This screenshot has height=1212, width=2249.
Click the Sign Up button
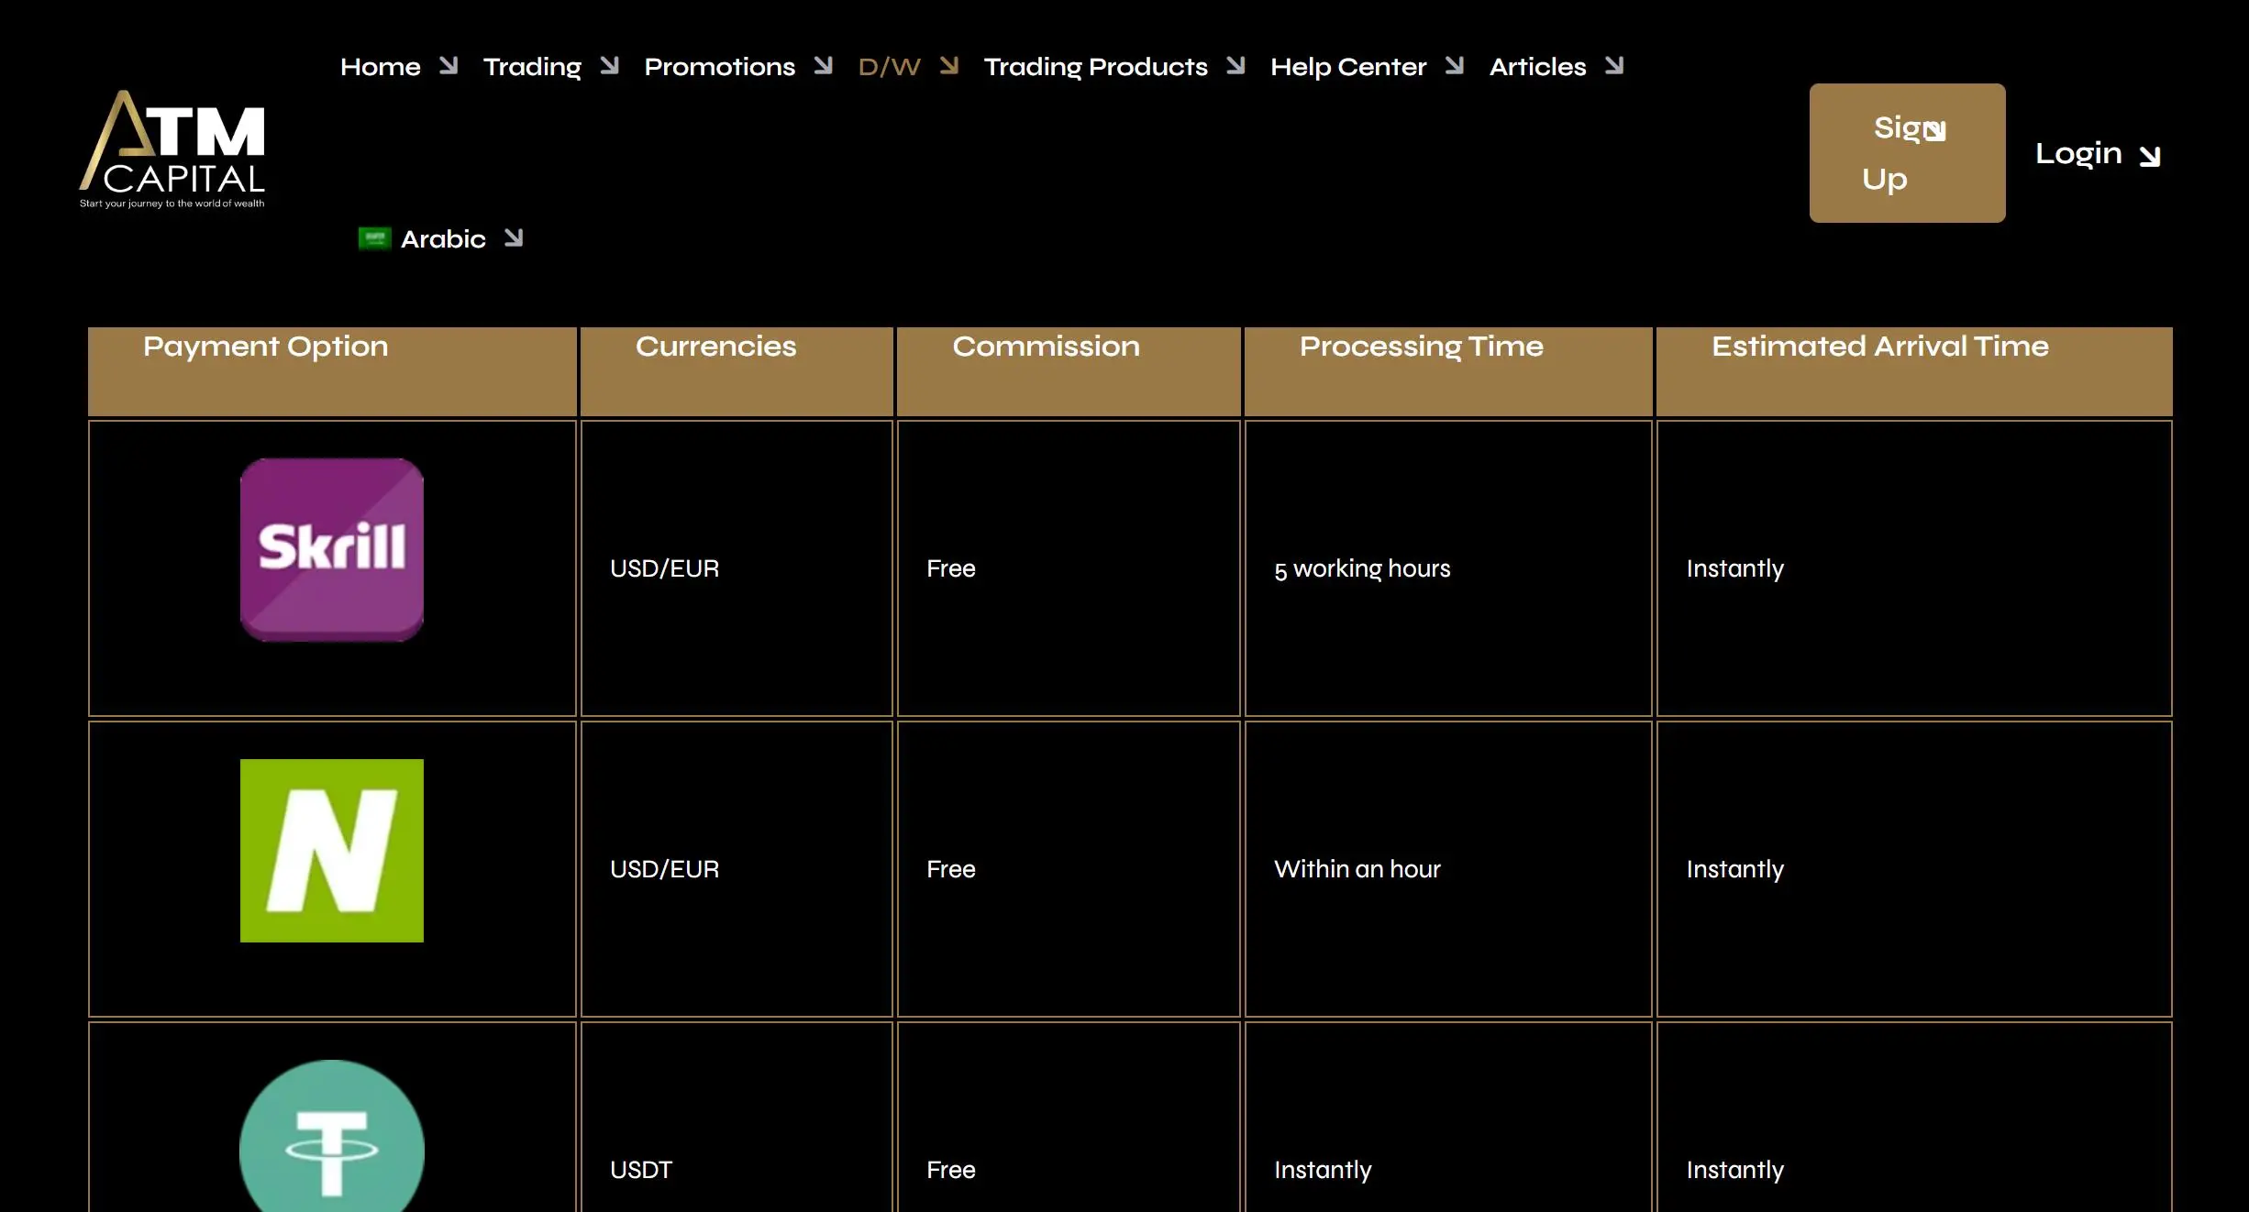click(1908, 153)
